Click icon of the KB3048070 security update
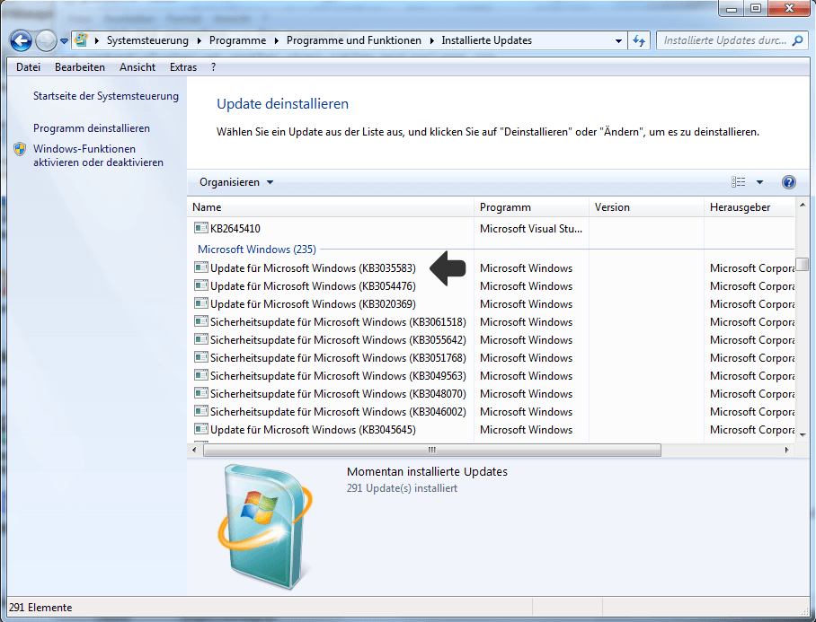This screenshot has width=816, height=622. 201,393
